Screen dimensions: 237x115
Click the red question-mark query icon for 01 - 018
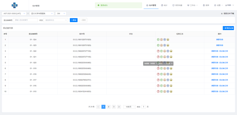pyautogui.click(x=158, y=74)
